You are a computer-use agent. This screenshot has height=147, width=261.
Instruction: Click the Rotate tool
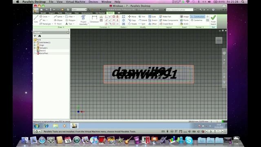pos(133,24)
